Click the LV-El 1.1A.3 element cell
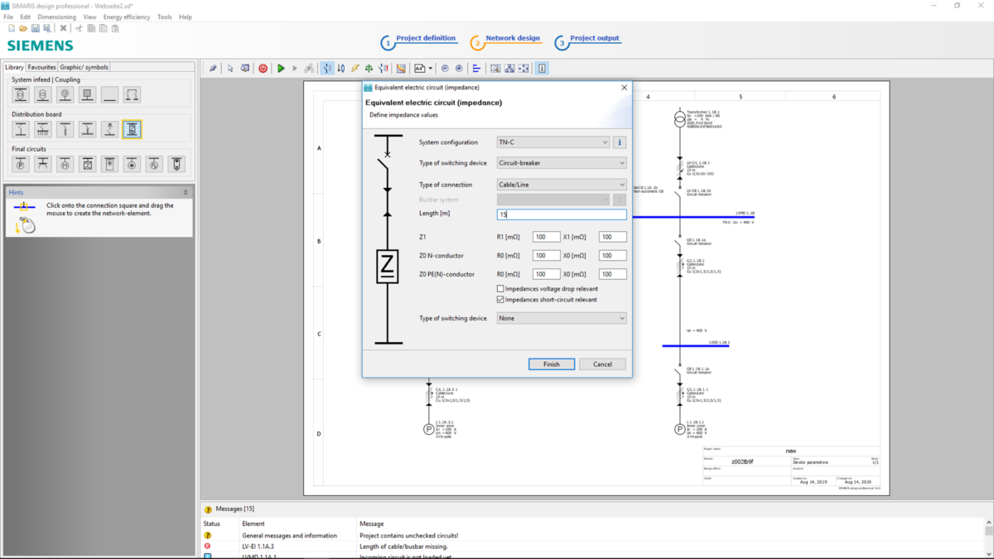 tap(258, 547)
